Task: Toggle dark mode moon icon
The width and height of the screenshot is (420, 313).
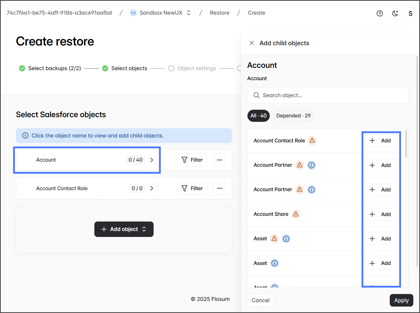Action: click(395, 13)
